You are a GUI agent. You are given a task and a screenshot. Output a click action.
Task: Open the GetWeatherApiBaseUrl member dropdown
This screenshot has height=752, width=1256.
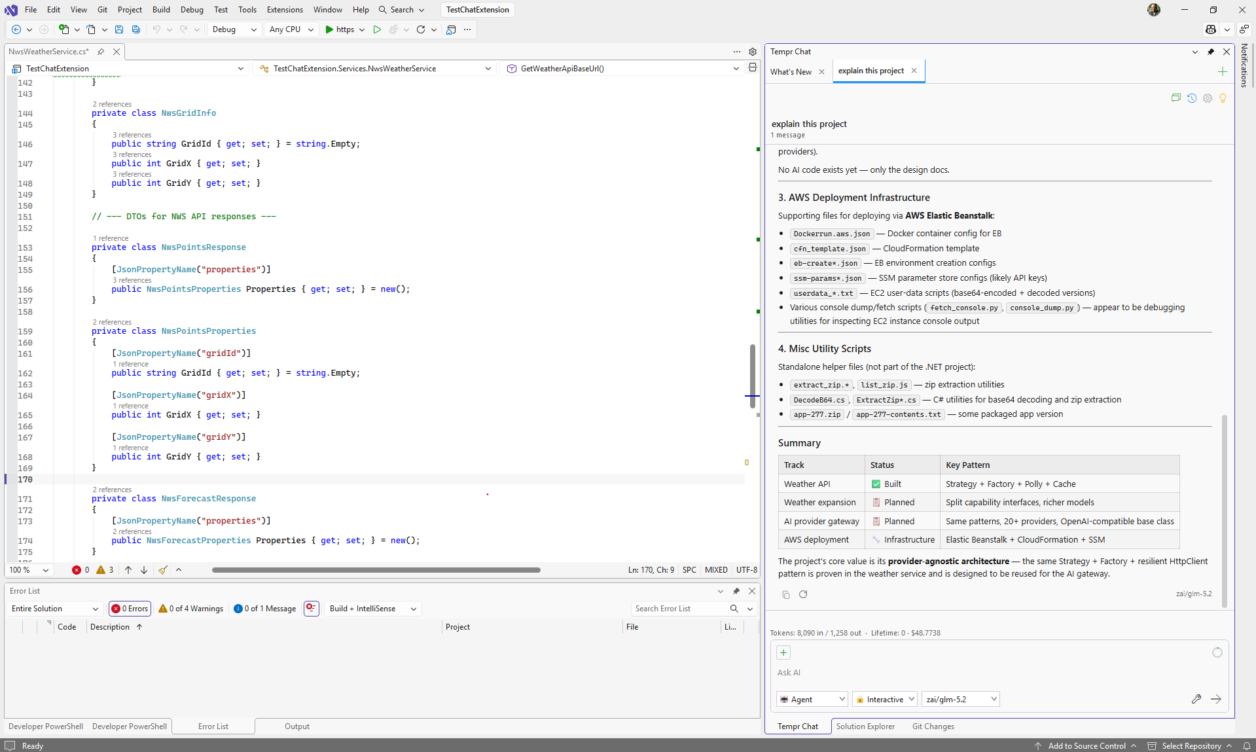tap(623, 68)
